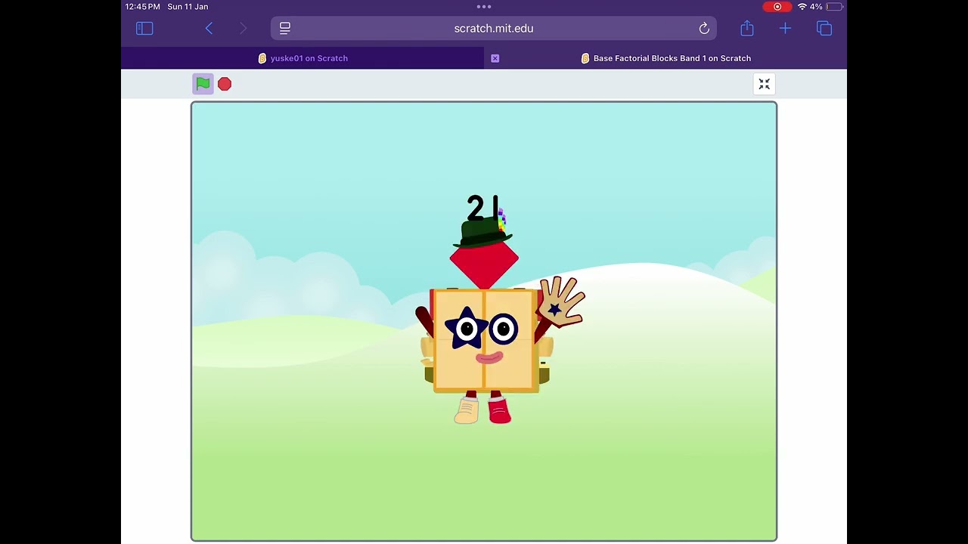Show the tab overview

point(824,29)
